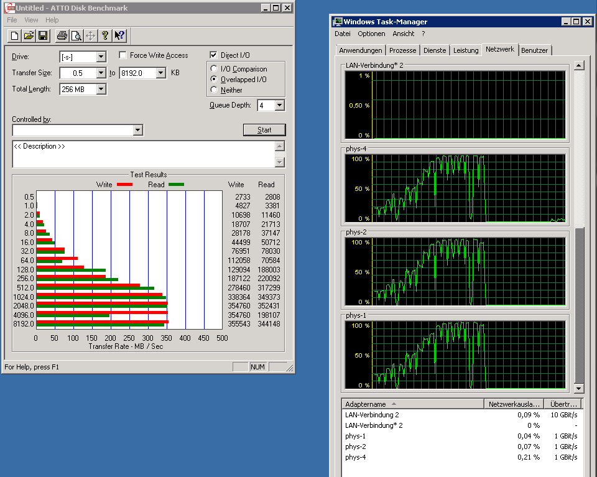The height and width of the screenshot is (477, 597).
Task: Switch to Prozesse tab
Action: [x=403, y=50]
